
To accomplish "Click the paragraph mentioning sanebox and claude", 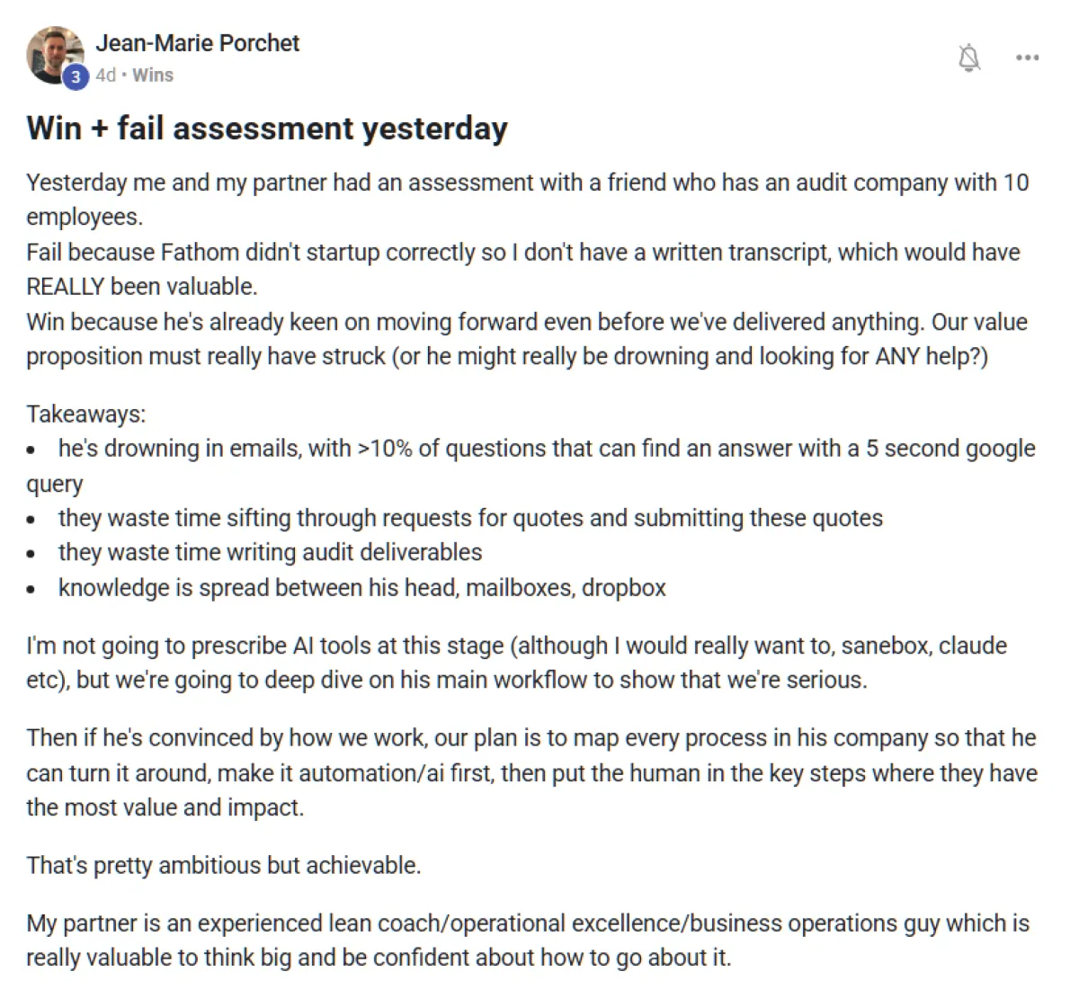I will (517, 663).
